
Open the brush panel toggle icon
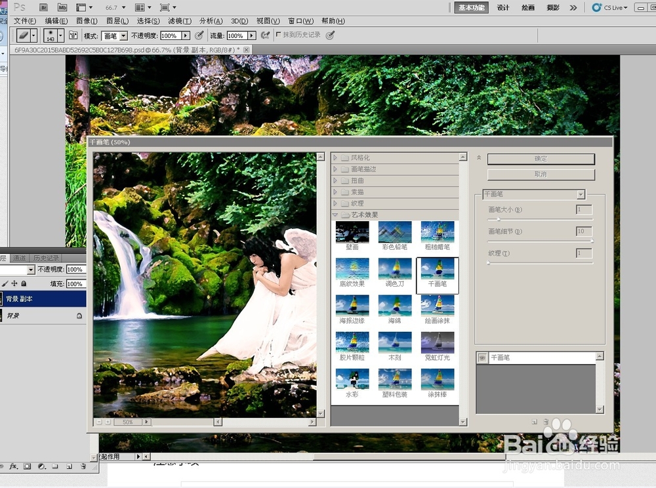pyautogui.click(x=73, y=35)
